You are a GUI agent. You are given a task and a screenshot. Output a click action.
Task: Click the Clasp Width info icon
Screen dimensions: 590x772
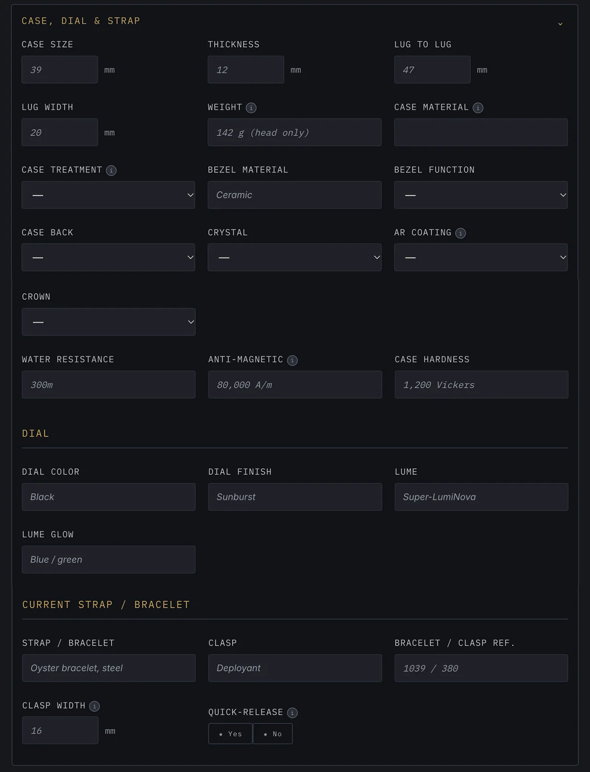click(x=94, y=706)
